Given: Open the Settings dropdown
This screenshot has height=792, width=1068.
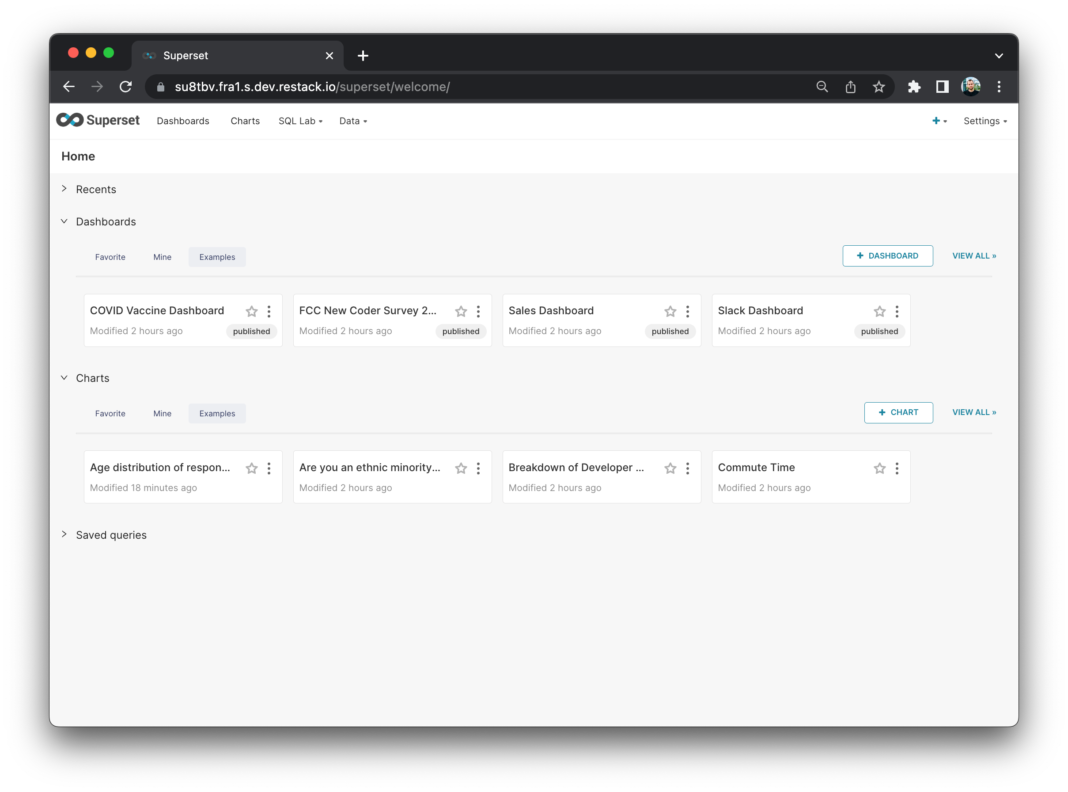Looking at the screenshot, I should coord(985,121).
